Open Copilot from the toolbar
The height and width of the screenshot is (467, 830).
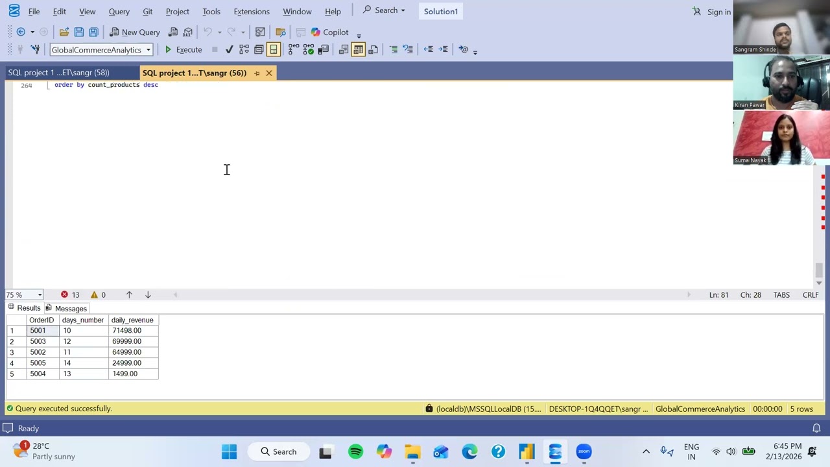(x=329, y=32)
